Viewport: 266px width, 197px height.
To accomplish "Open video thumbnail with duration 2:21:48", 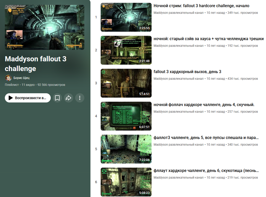I will (126, 50).
